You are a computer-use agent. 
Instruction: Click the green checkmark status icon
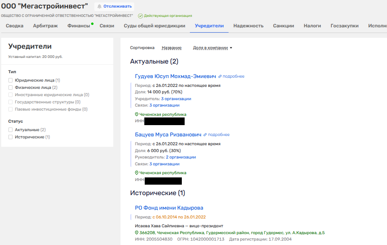click(140, 16)
